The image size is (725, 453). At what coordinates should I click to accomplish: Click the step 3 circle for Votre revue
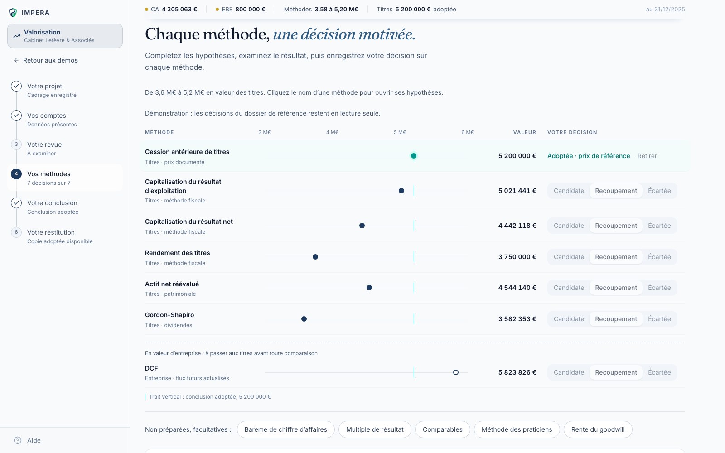(16, 145)
